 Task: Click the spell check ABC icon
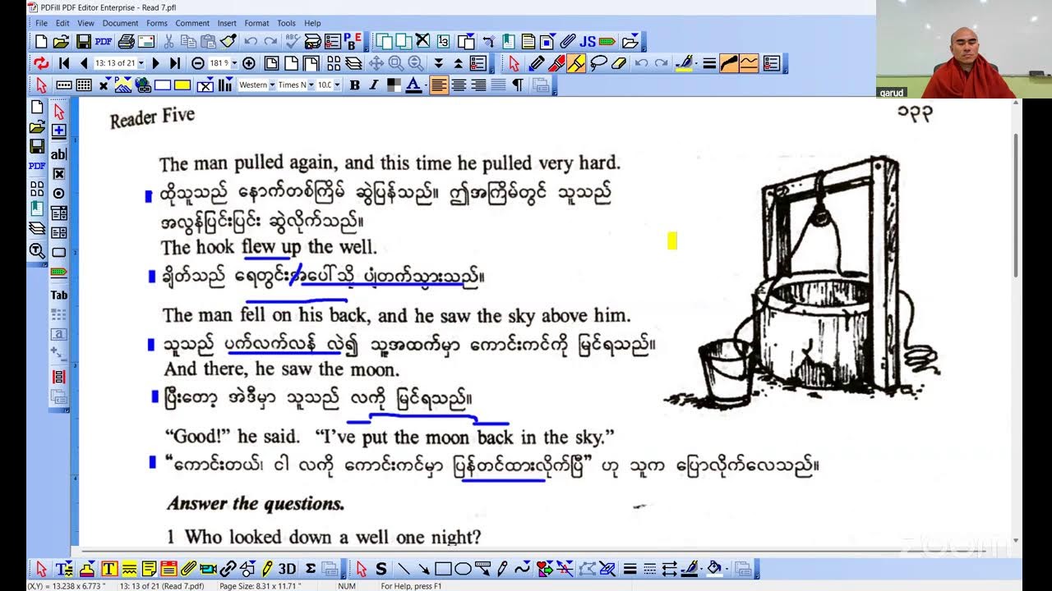292,41
